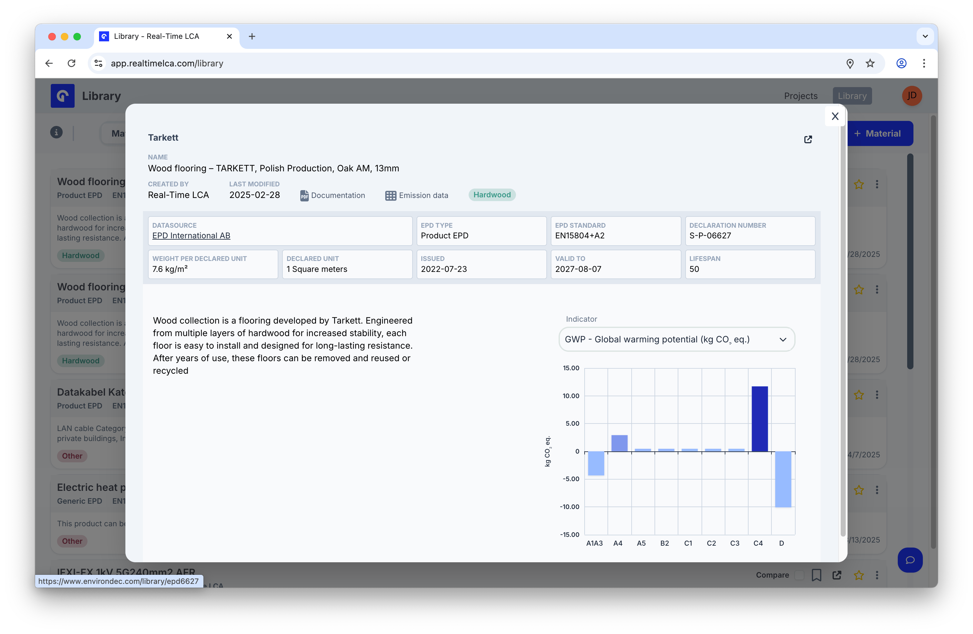Go to the Projects page

click(x=801, y=96)
